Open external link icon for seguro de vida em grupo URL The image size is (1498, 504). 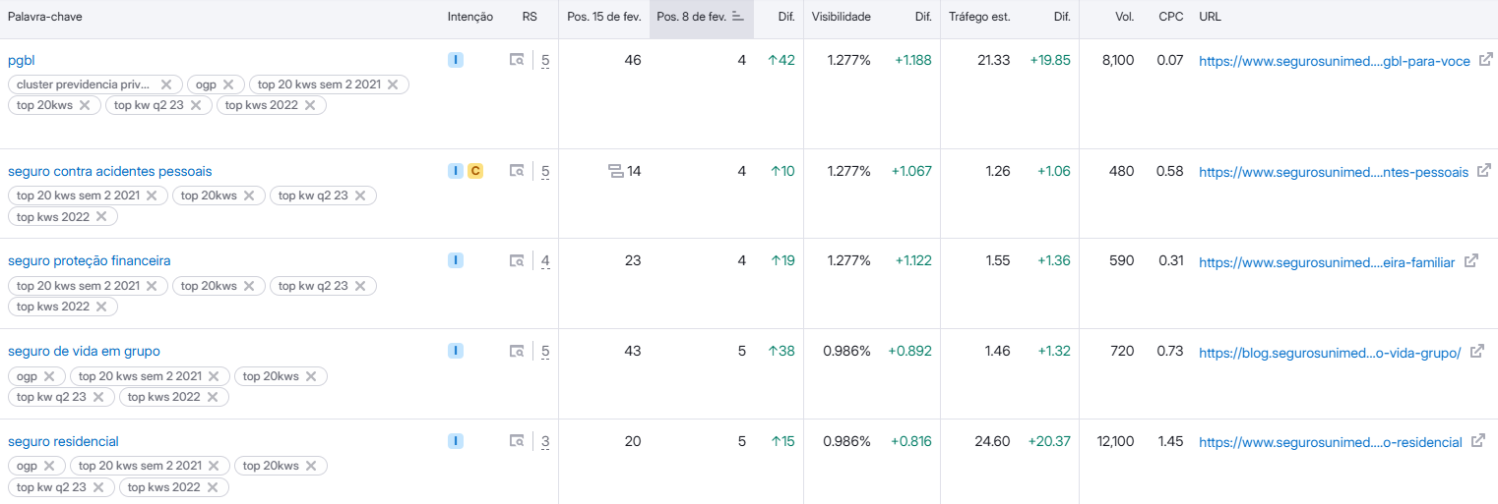[x=1476, y=352]
